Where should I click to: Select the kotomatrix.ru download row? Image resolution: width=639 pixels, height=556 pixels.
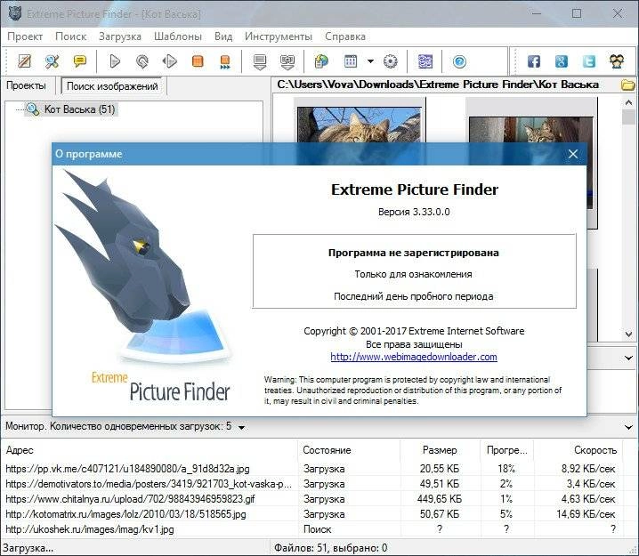(x=311, y=514)
